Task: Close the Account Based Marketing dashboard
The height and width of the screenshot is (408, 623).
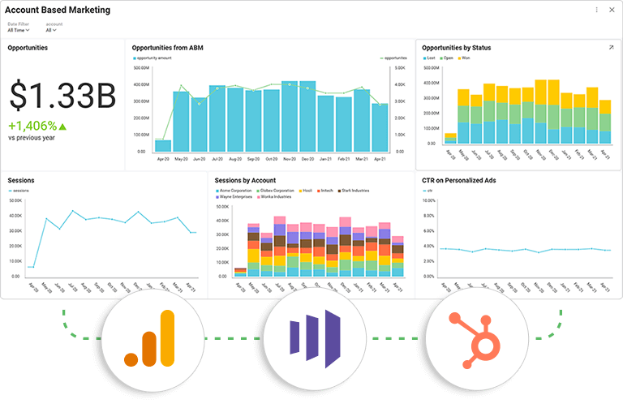Action: coord(612,10)
